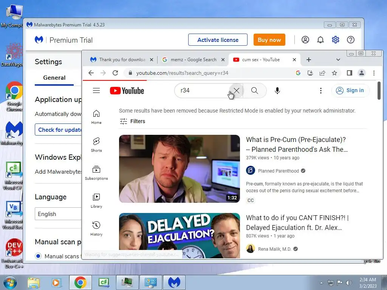The height and width of the screenshot is (290, 387).
Task: Open Windows Explorer from taskbar
Action: point(33,282)
